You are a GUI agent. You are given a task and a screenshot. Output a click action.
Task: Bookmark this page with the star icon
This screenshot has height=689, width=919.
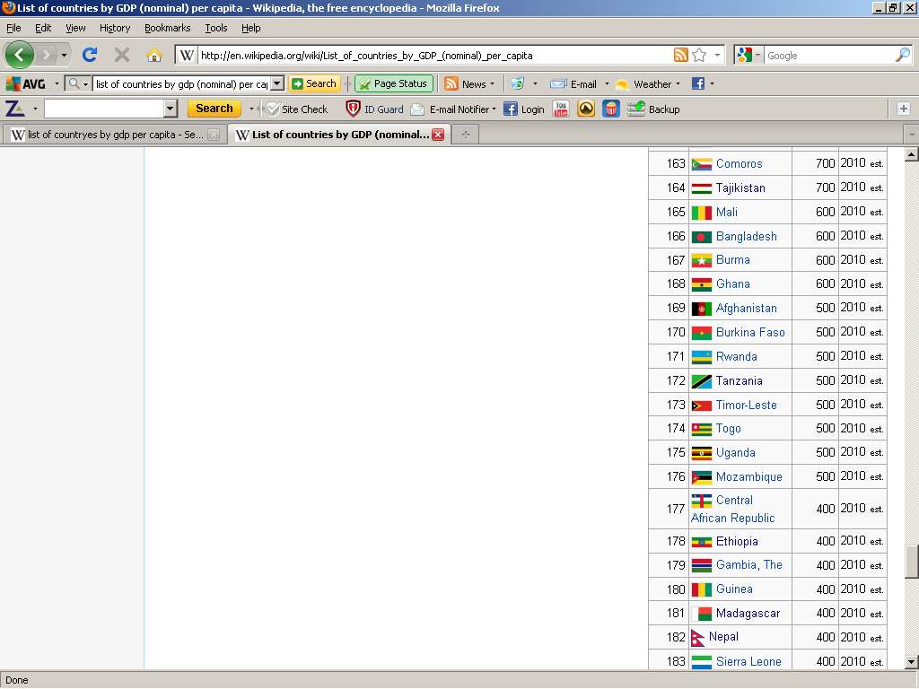tap(699, 55)
